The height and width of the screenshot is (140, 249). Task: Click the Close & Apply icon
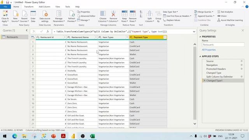click(5, 14)
